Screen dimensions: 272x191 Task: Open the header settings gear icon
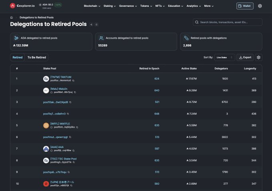[x=260, y=6]
